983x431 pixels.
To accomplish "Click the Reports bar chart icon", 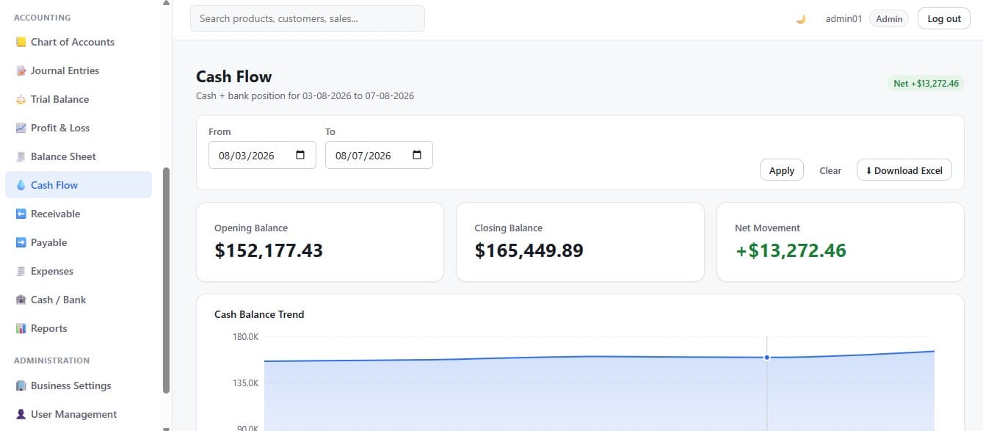I will 21,328.
